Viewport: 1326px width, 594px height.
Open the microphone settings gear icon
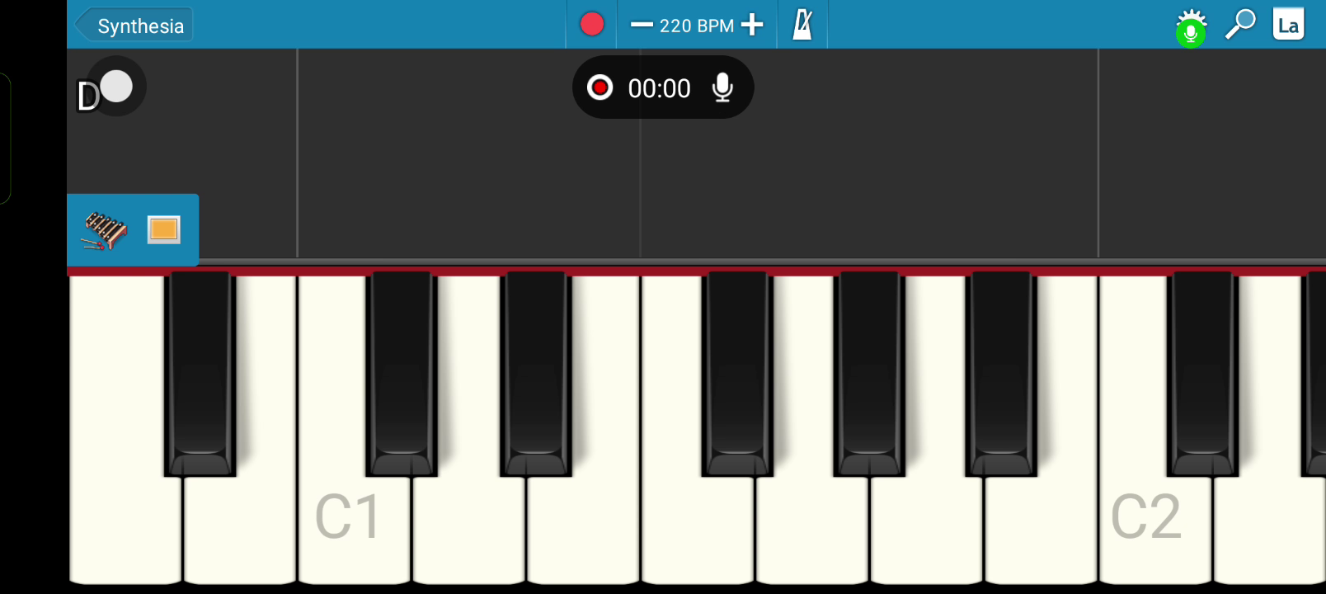pyautogui.click(x=1191, y=27)
